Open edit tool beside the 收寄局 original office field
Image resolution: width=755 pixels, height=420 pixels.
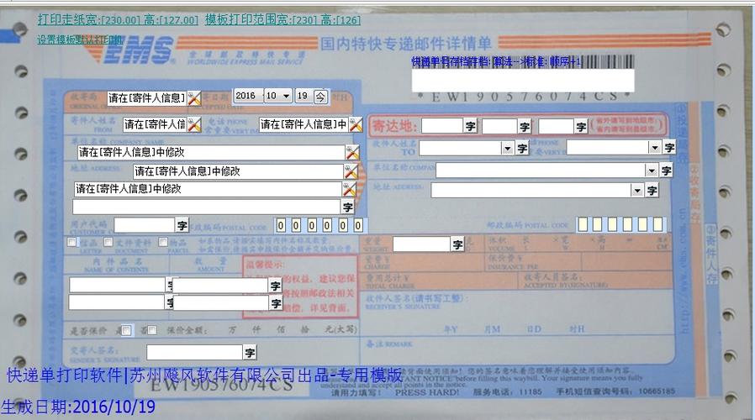194,98
